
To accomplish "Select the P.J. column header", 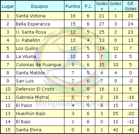I will (88, 6).
